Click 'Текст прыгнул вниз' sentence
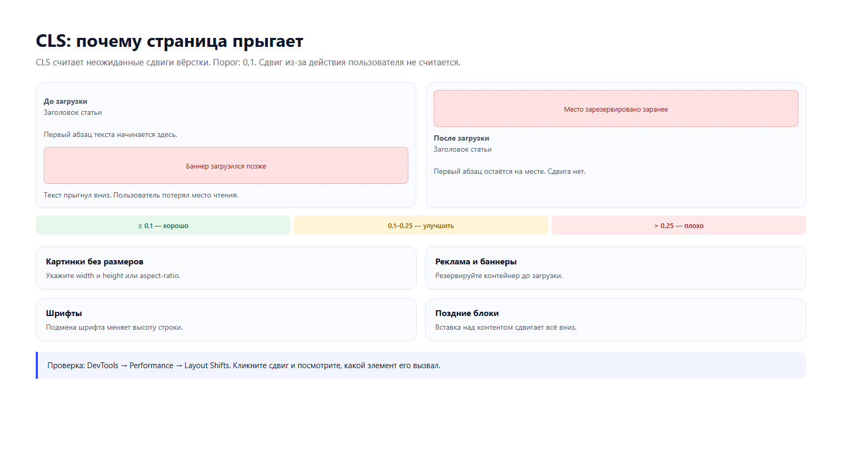 [141, 195]
